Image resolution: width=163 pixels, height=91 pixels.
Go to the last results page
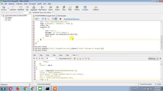[x=42, y=58]
